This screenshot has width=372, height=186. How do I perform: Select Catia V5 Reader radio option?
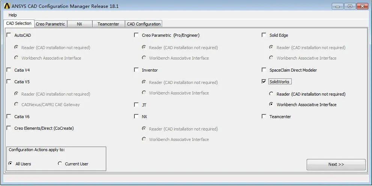(16, 94)
